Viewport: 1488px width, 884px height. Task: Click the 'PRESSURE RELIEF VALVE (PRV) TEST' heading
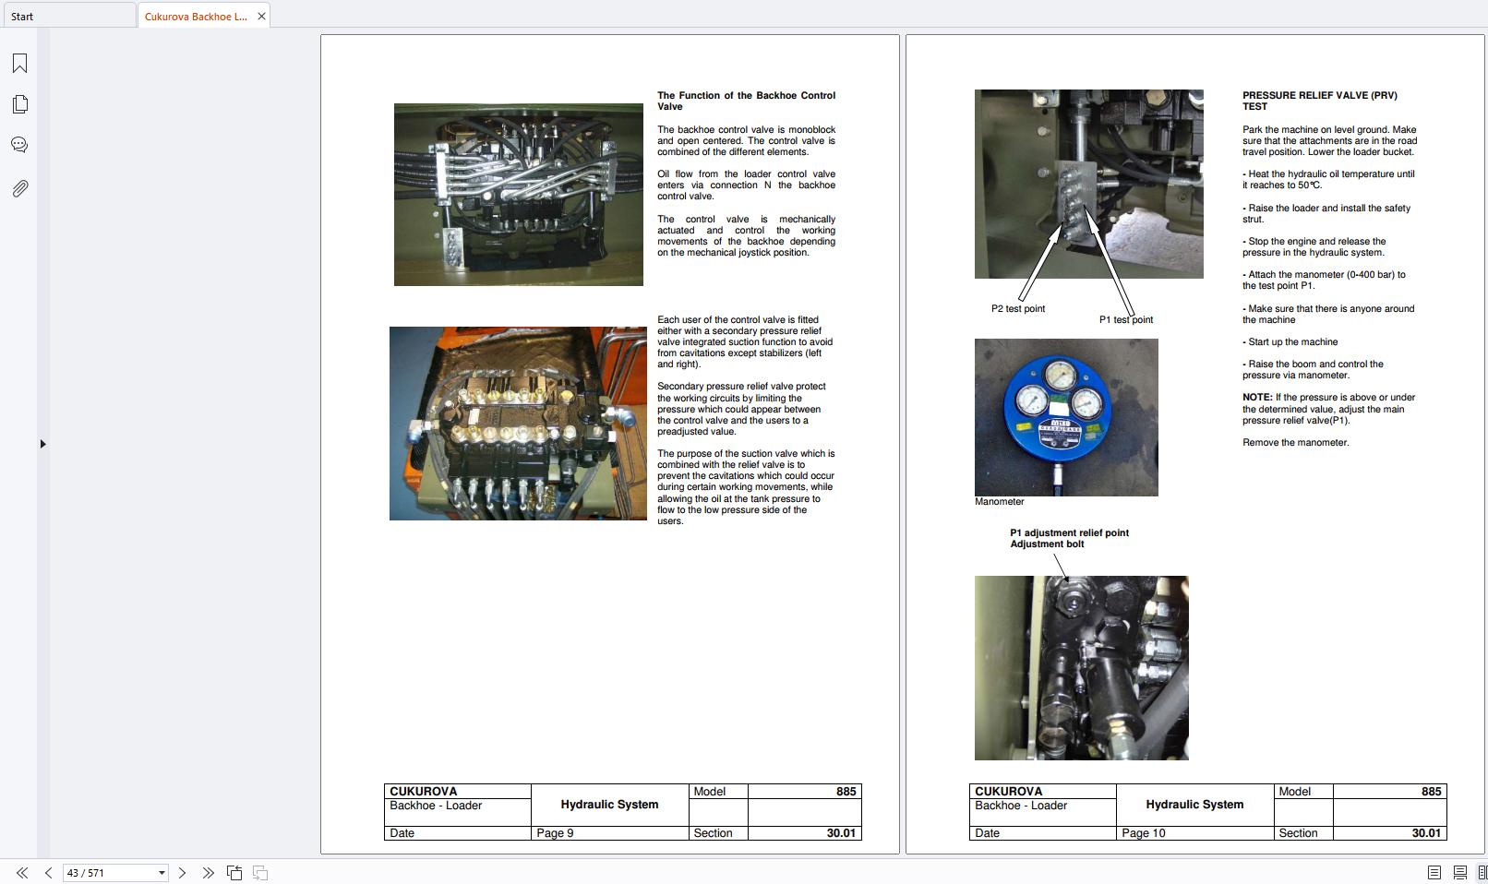pos(1319,101)
